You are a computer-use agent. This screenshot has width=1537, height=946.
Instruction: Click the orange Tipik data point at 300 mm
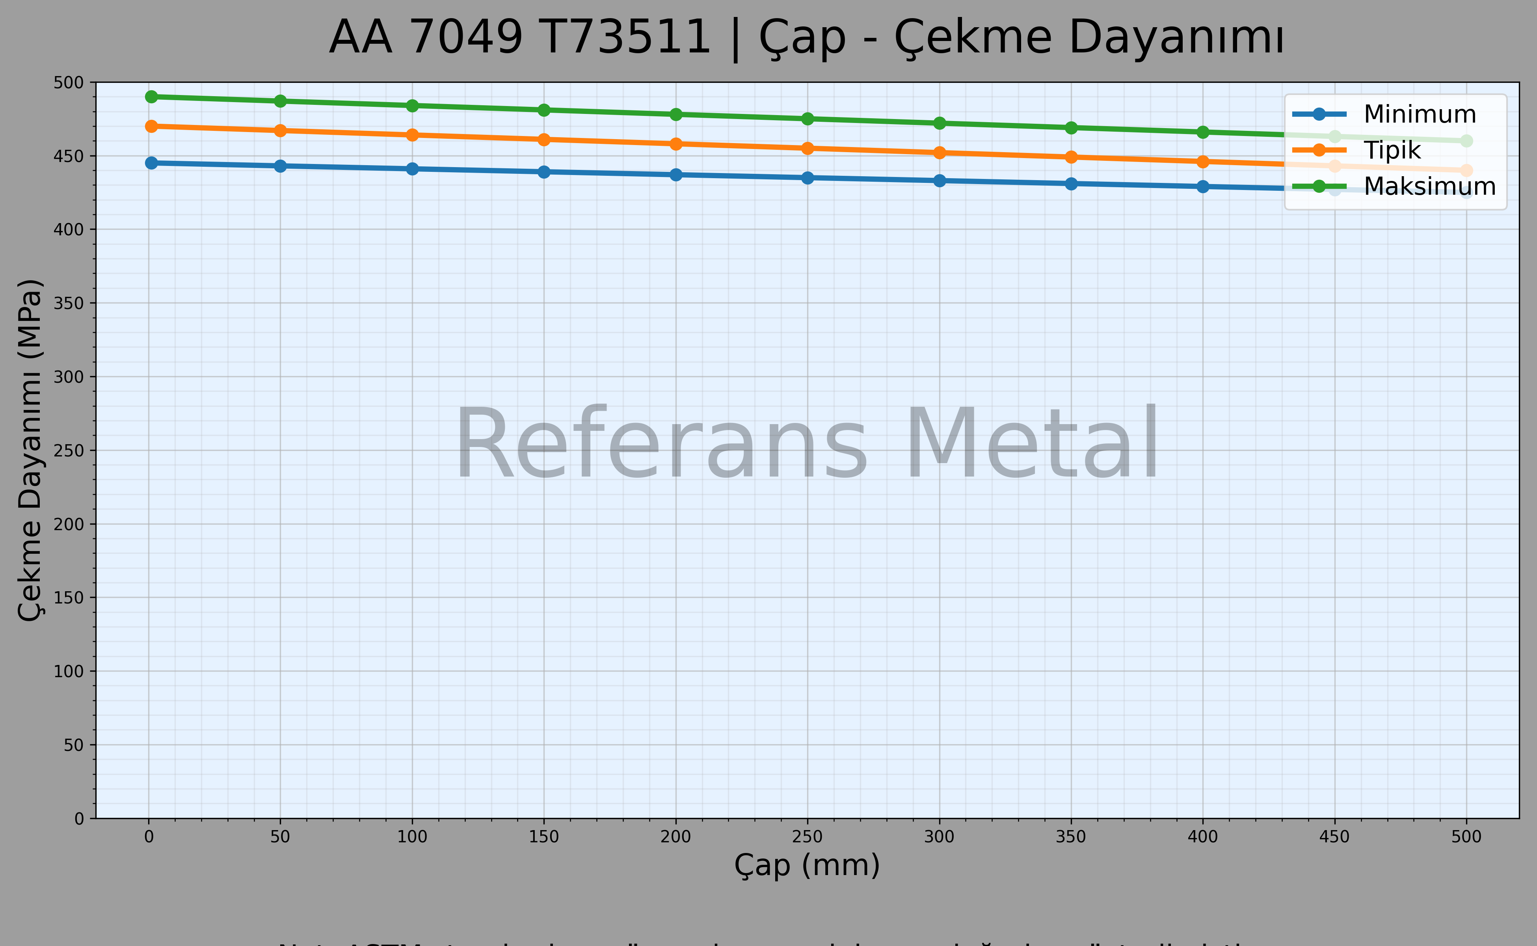coord(939,153)
